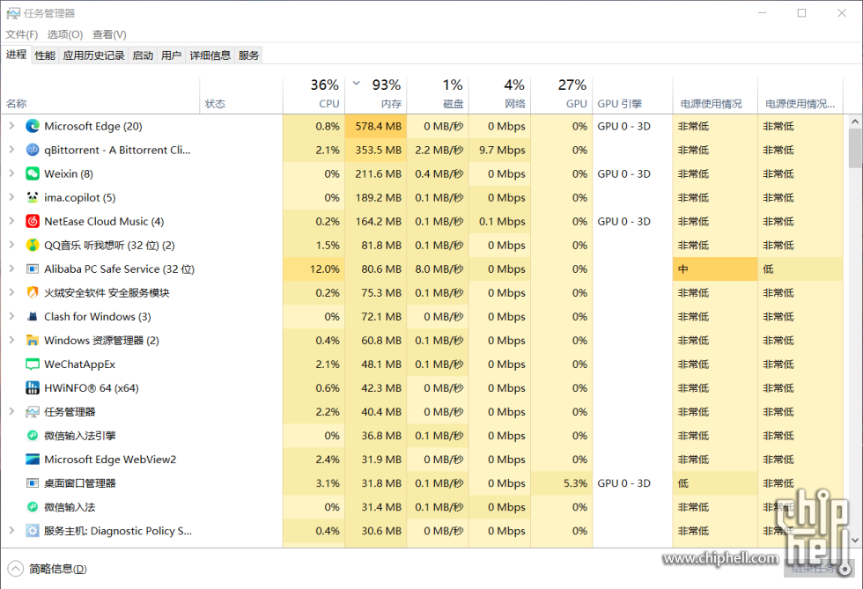Image resolution: width=863 pixels, height=589 pixels.
Task: Click the 8.0 MB/秒 disk cell
Action: coord(438,269)
